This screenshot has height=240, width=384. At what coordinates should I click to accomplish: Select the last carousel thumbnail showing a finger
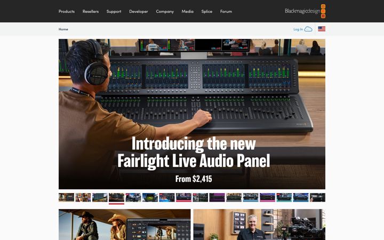[317, 197]
